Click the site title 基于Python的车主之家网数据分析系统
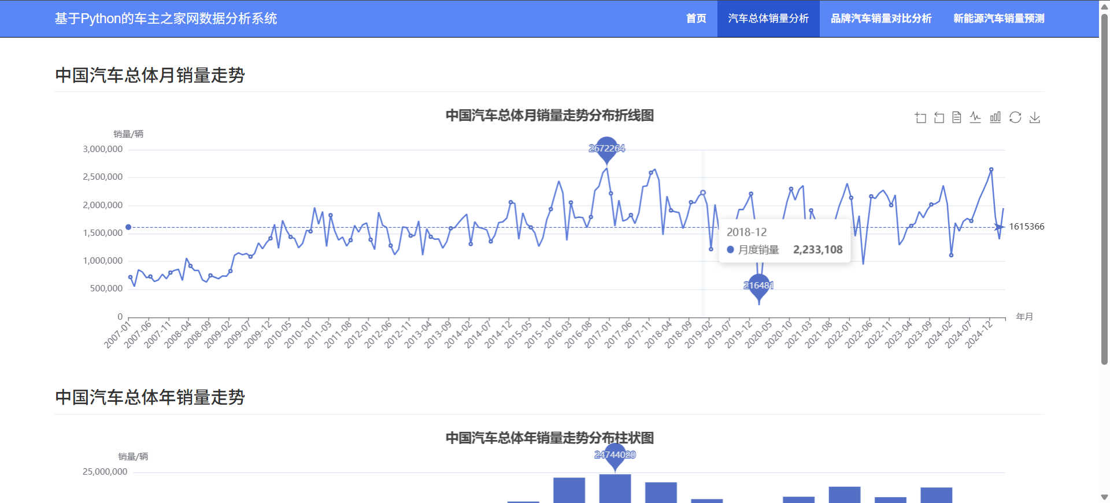 pos(166,19)
